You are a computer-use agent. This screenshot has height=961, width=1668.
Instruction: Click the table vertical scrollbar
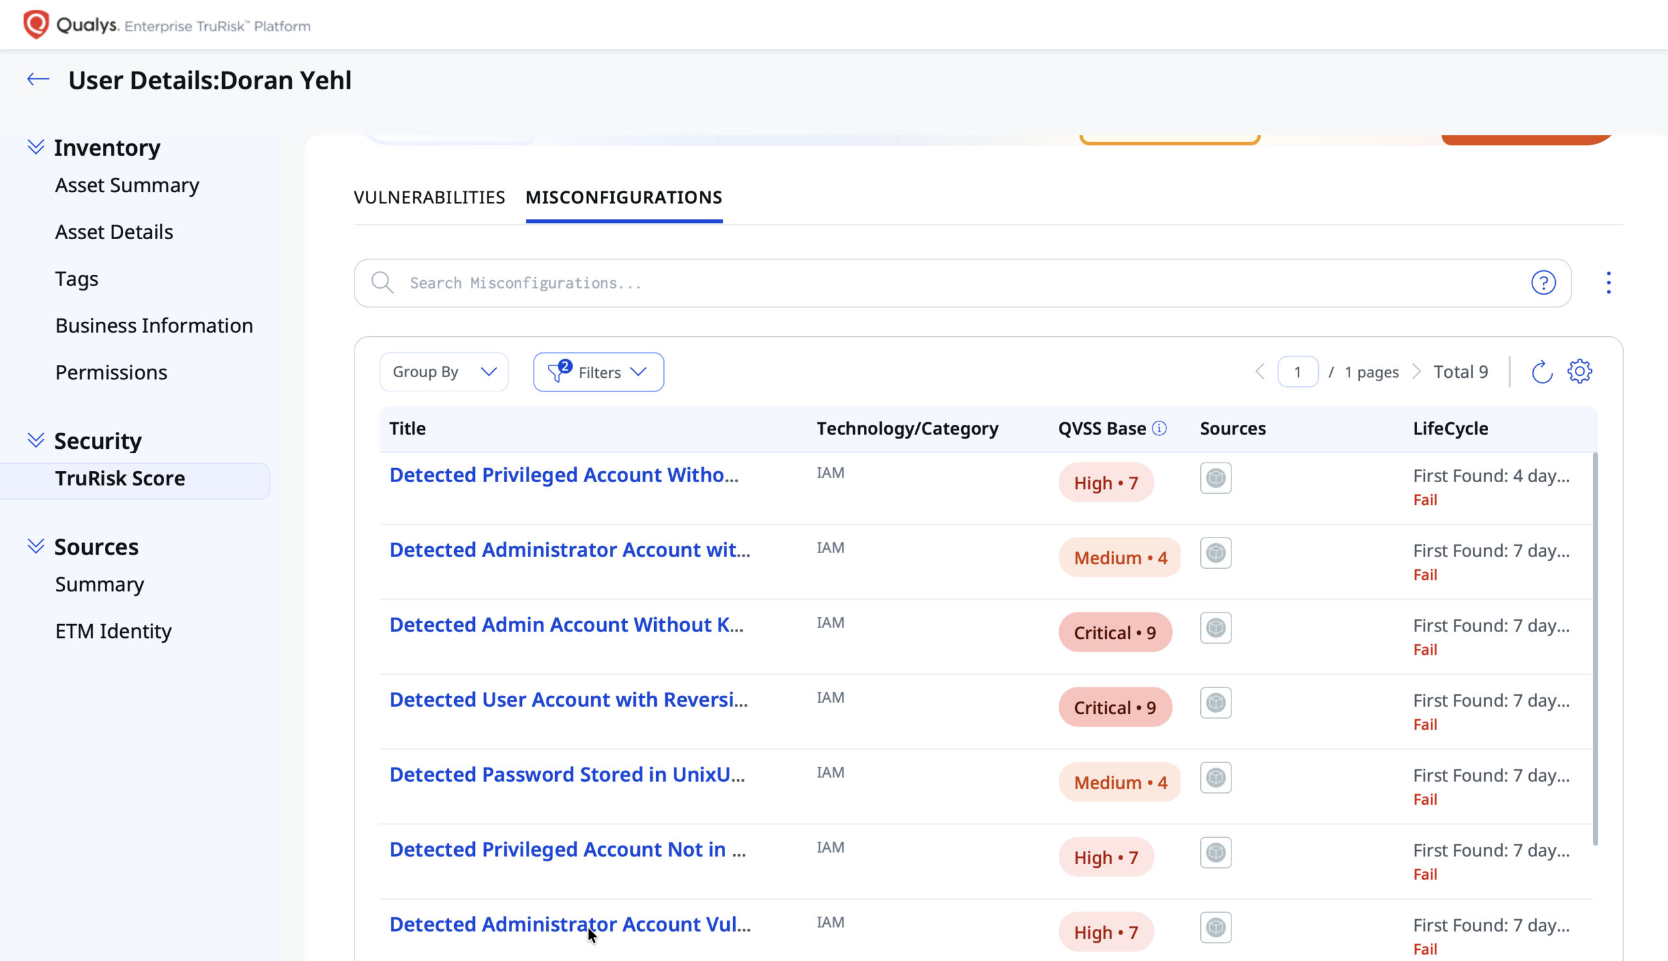click(1596, 648)
